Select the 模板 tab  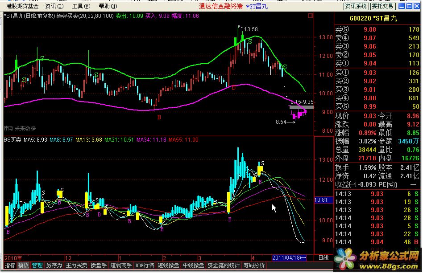24,265
